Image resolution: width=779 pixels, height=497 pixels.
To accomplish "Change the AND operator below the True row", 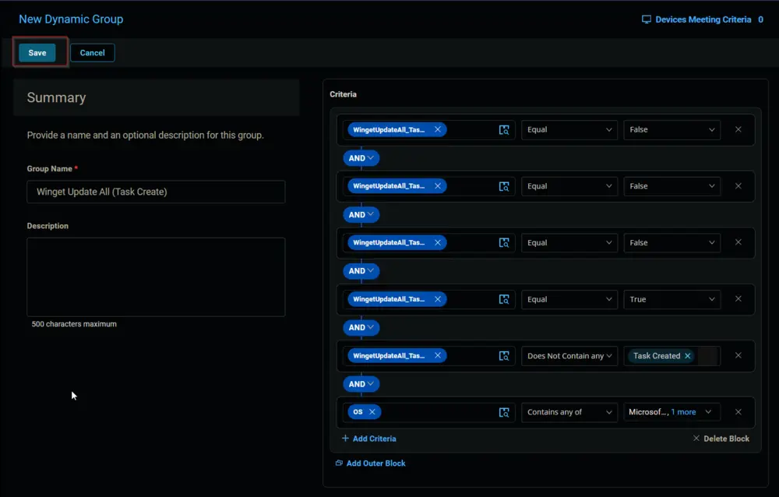I will point(361,327).
